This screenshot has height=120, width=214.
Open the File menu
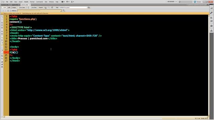(x=7, y=2)
